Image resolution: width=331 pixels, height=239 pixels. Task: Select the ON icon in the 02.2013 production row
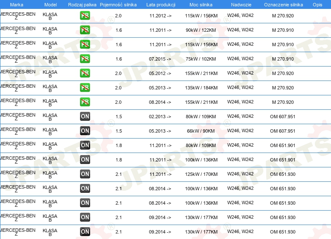tap(85, 117)
